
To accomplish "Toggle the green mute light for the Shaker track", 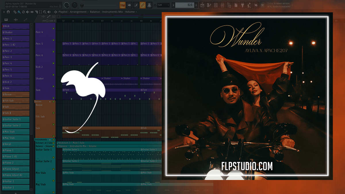I will [x=53, y=75].
